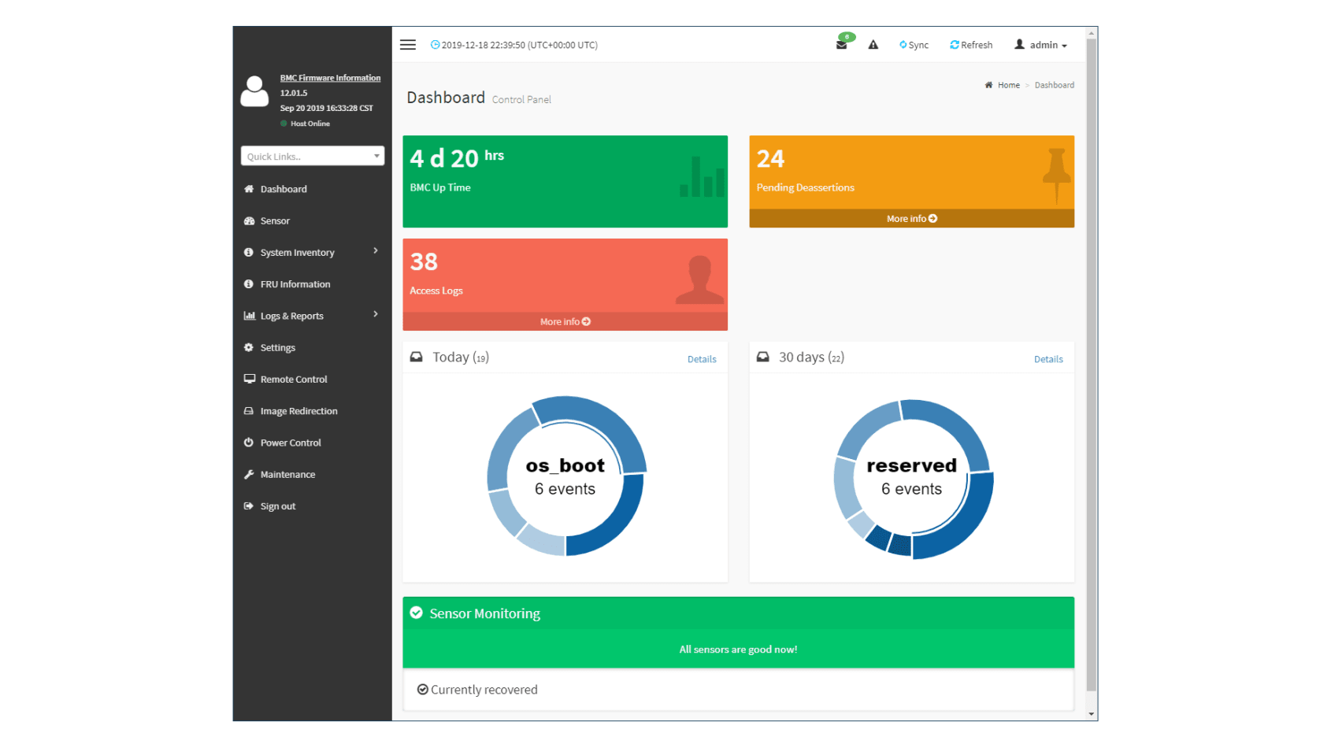Open the Sensor page
Screen dimensions: 1331x748
275,221
